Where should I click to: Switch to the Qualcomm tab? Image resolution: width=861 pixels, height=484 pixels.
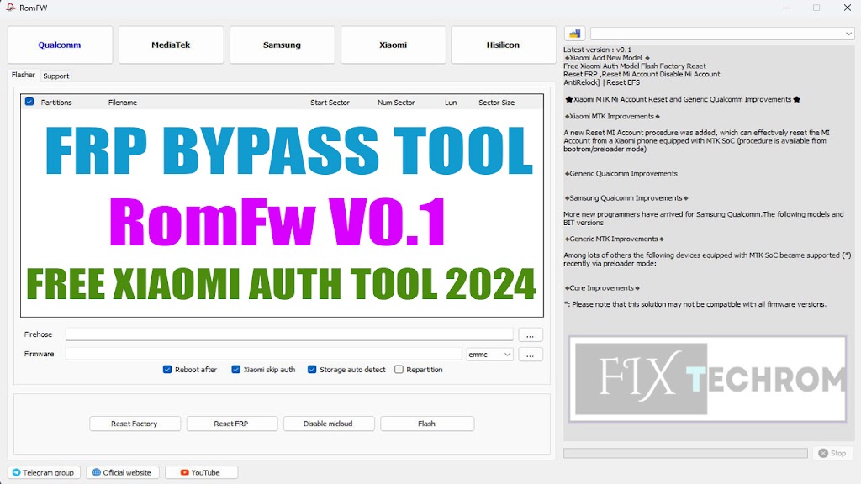pyautogui.click(x=60, y=45)
